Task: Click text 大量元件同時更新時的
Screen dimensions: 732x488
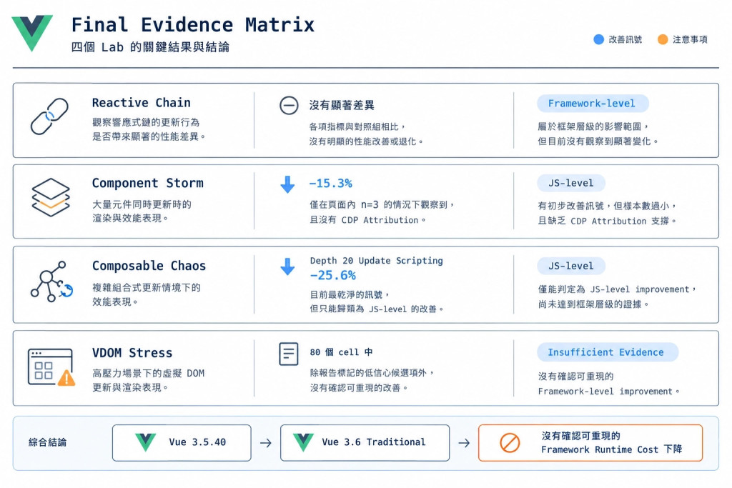Action: 142,204
